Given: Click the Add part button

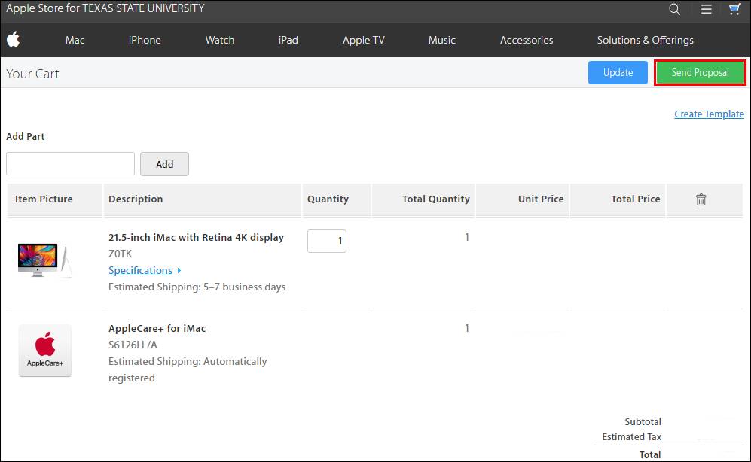Looking at the screenshot, I should tap(164, 164).
